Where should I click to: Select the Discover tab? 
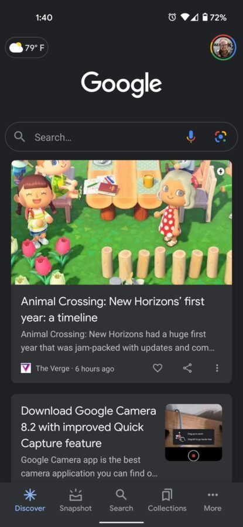[x=30, y=500]
